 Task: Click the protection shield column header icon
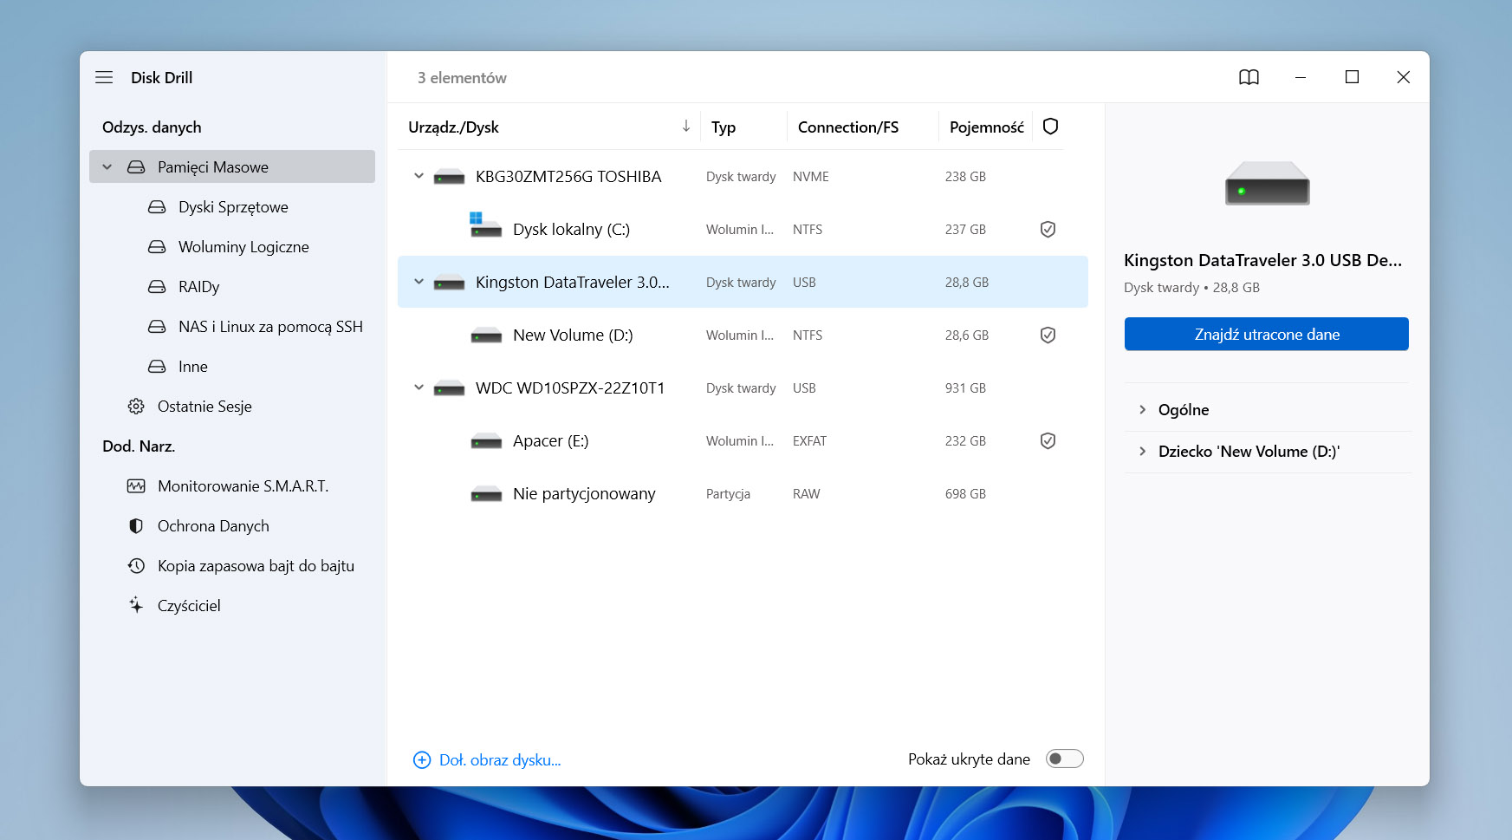pos(1050,127)
